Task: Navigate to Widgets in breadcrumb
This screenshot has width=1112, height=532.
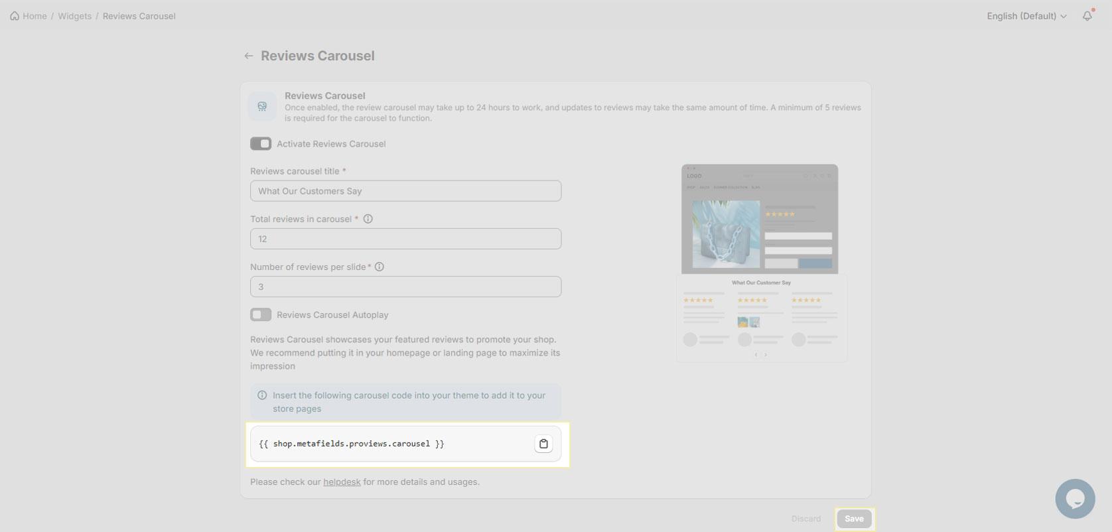Action: pos(74,16)
